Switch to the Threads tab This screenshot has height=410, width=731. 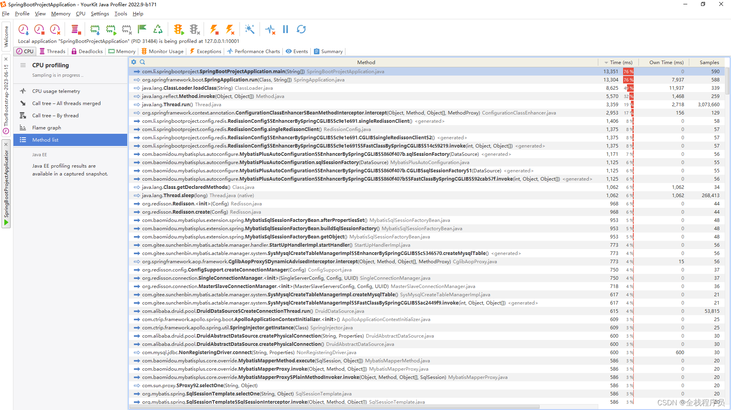click(x=52, y=52)
